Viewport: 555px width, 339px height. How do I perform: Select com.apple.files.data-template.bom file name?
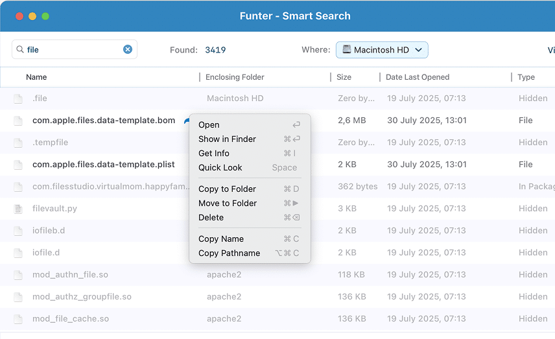104,121
